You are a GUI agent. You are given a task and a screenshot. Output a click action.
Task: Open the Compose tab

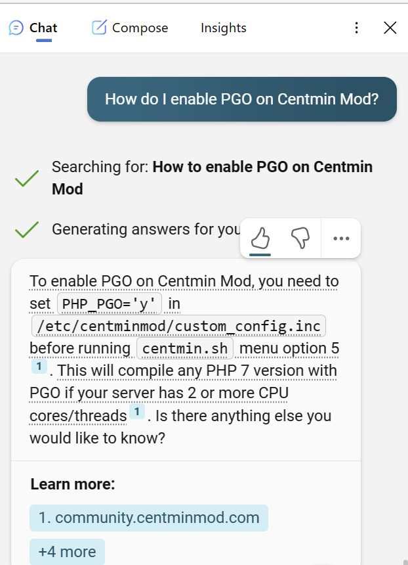click(x=130, y=28)
